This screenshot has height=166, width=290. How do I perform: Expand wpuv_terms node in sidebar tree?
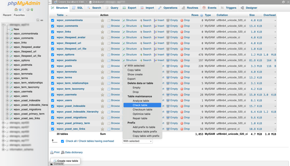point(7,78)
